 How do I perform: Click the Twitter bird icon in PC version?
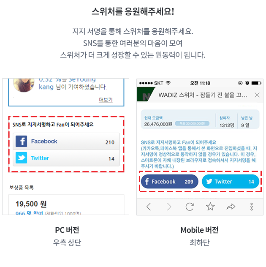pyautogui.click(x=21, y=158)
